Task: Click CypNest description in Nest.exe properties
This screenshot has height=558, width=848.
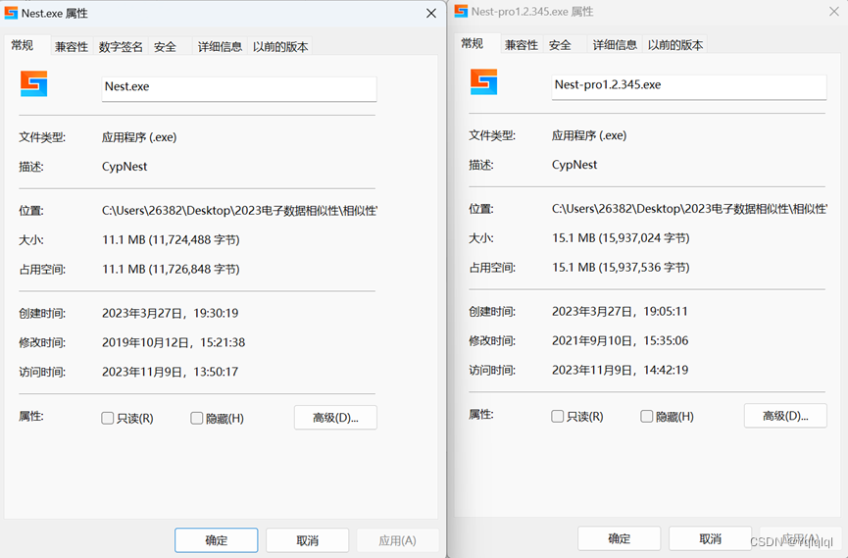Action: [x=125, y=167]
